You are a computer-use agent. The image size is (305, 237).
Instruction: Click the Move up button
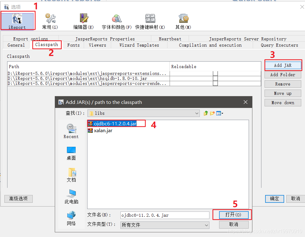(x=283, y=93)
